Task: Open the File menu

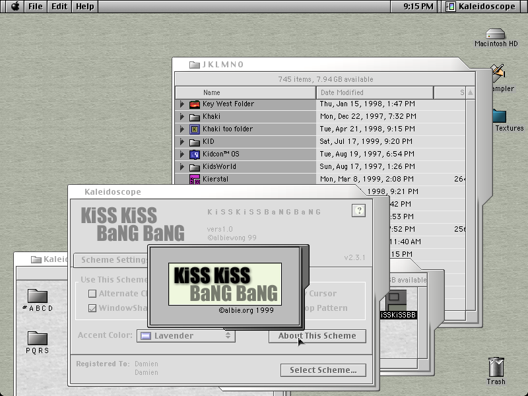Action: [36, 7]
